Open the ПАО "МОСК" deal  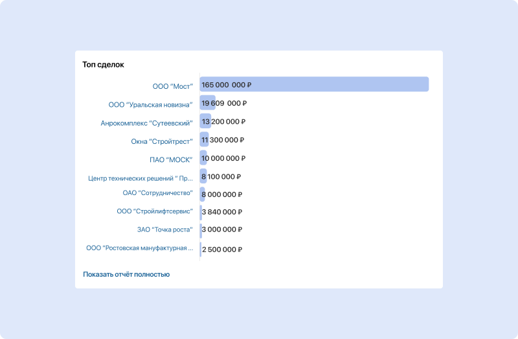click(171, 159)
